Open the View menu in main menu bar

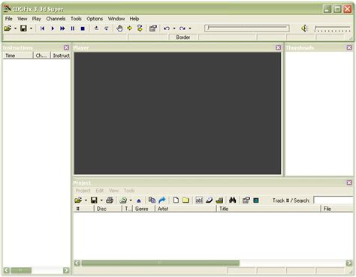tap(23, 19)
